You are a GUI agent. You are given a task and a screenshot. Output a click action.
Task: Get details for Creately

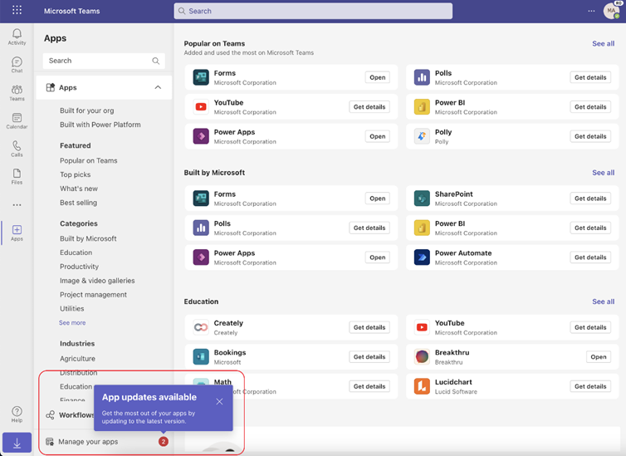(369, 327)
